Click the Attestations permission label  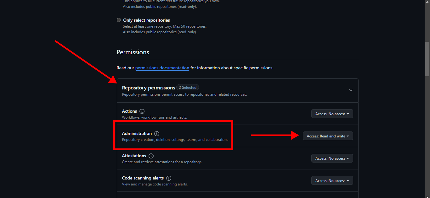[134, 156]
